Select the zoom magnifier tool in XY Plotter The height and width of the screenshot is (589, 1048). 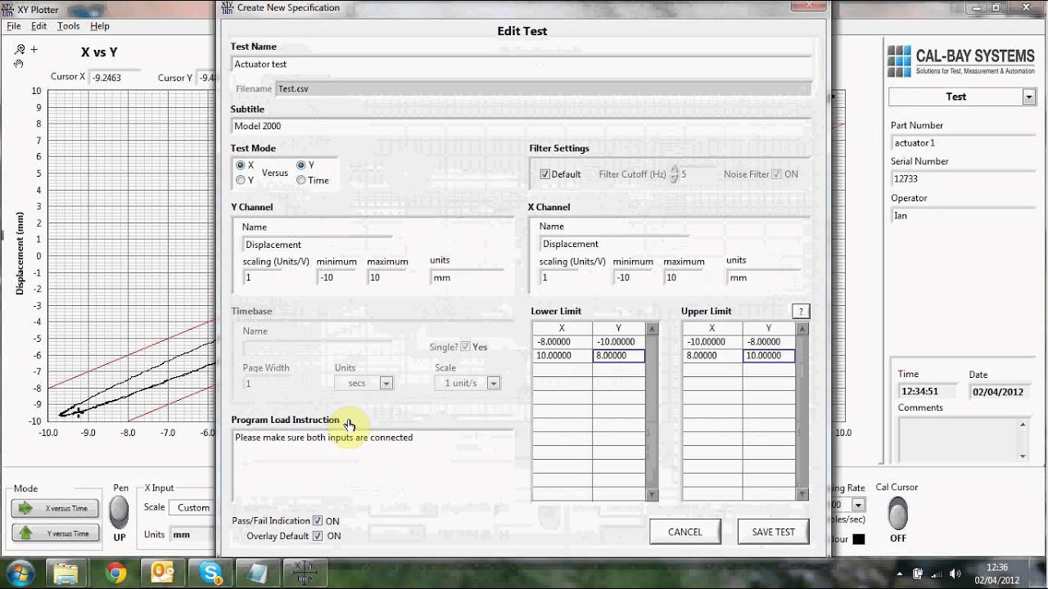[20, 49]
